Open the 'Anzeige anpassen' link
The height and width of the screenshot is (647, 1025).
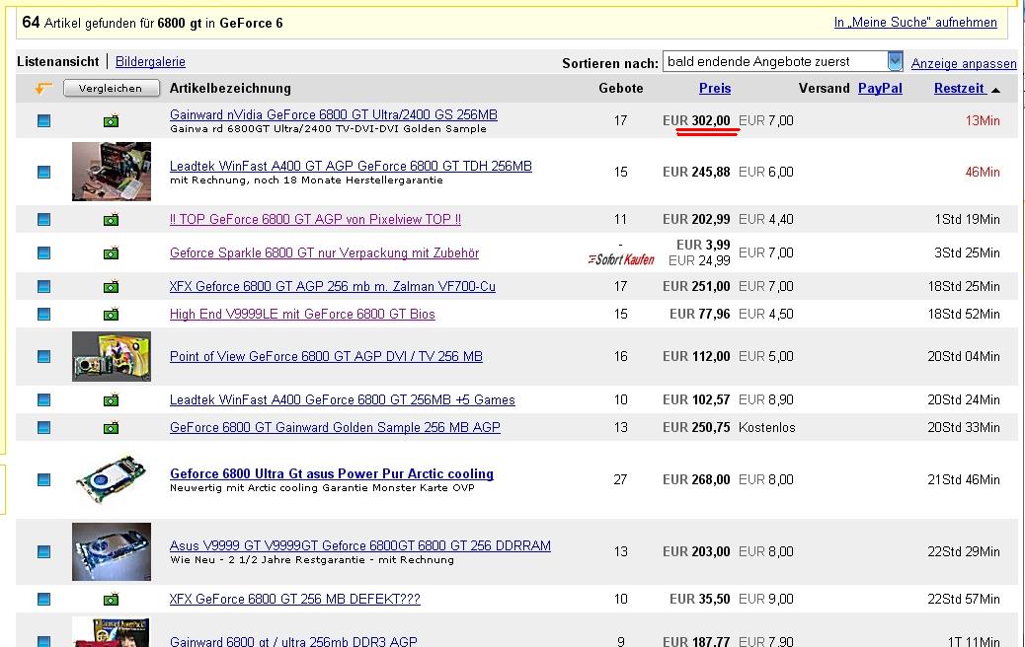pyautogui.click(x=964, y=63)
